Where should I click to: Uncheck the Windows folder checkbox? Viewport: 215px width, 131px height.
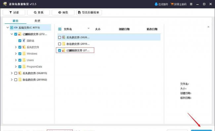[20, 54]
